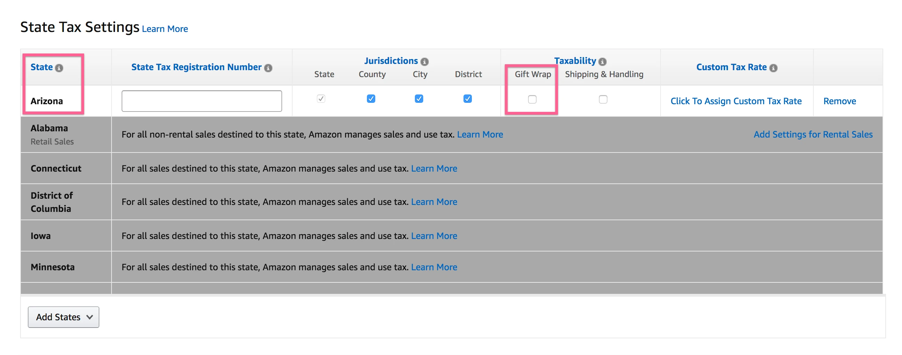Screen dimensions: 902x355
Task: Enable Gift Wrap taxability for Arizona
Action: (532, 99)
